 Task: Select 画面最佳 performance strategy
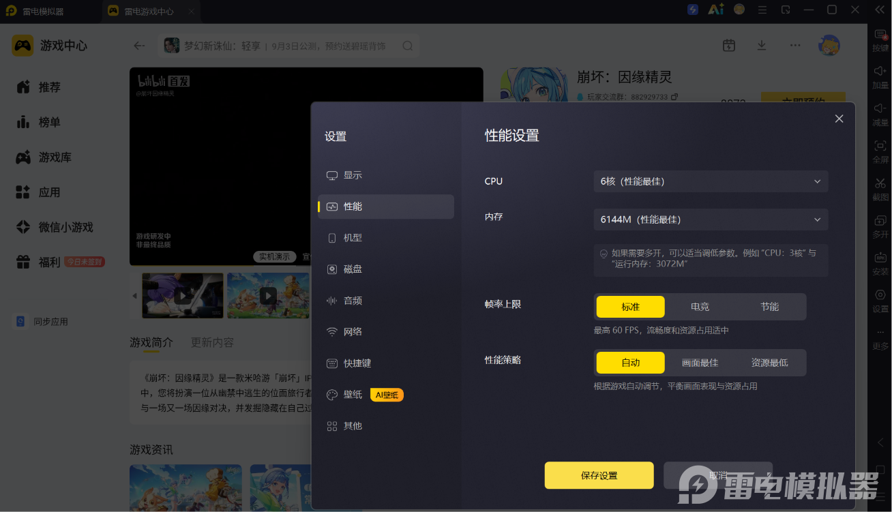point(700,363)
